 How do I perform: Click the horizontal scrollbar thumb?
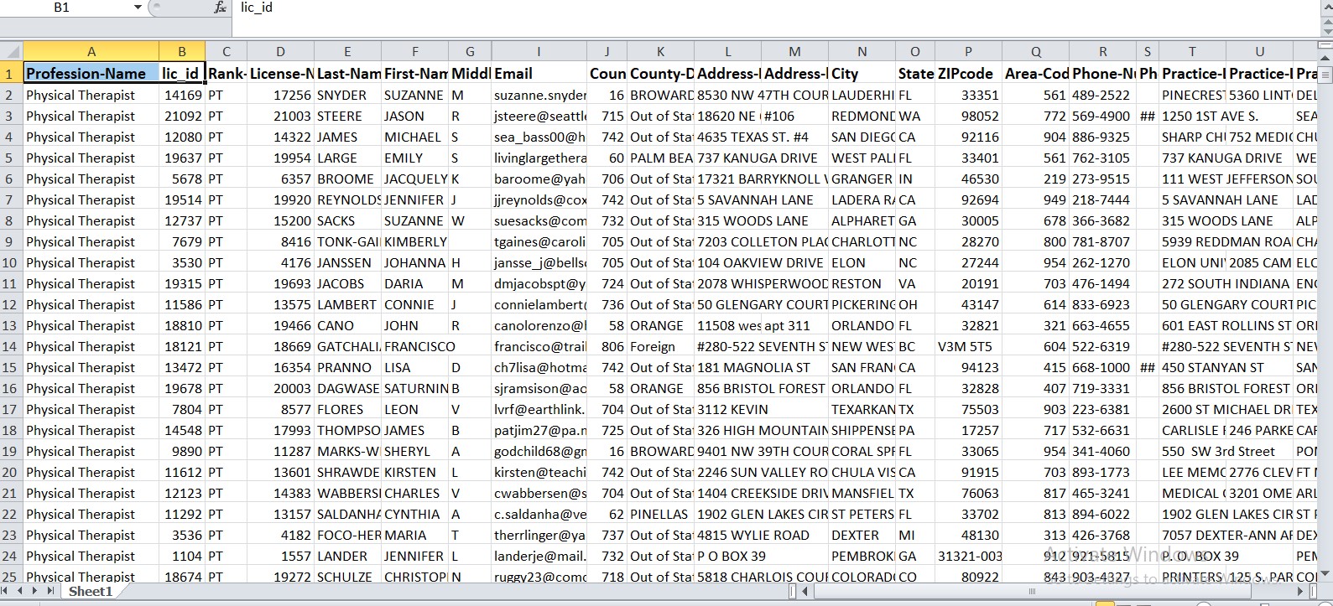[1033, 591]
